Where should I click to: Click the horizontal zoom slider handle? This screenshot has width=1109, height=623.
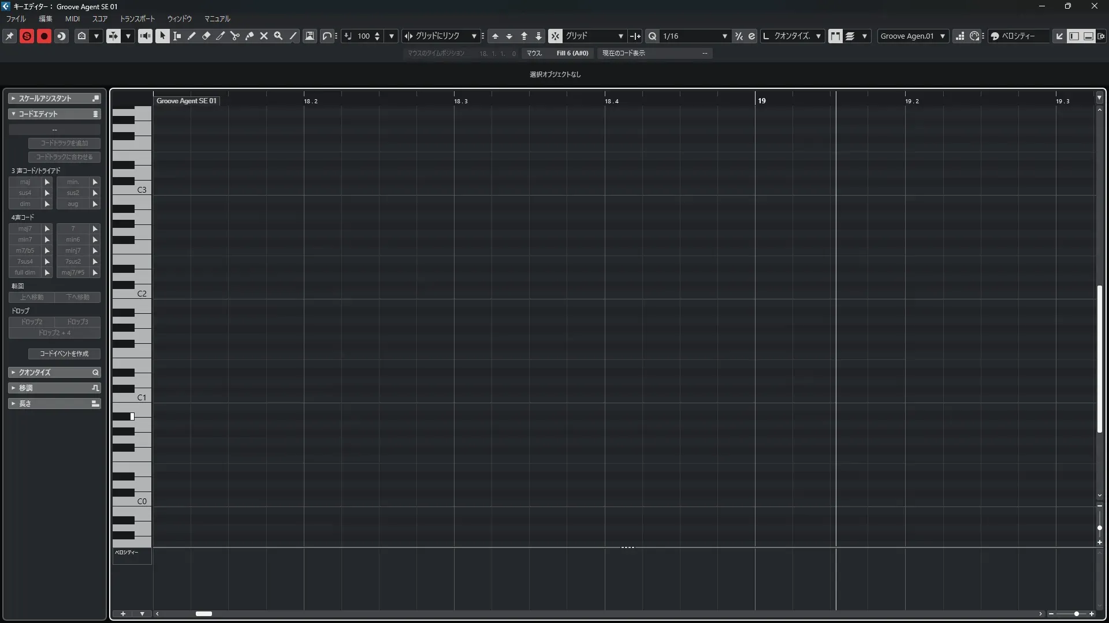tap(1077, 614)
